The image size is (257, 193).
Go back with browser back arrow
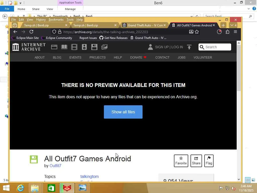[15, 32]
